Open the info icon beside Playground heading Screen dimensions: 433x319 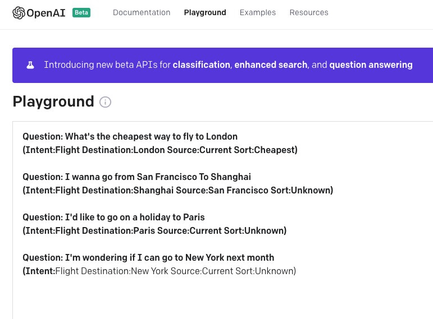[105, 102]
